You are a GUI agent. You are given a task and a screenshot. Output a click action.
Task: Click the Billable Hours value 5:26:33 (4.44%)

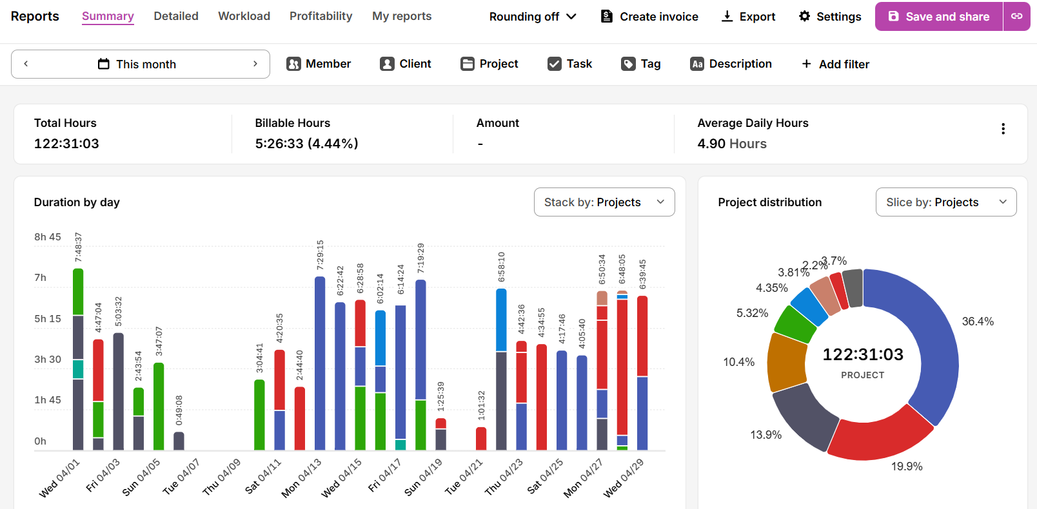tap(307, 144)
